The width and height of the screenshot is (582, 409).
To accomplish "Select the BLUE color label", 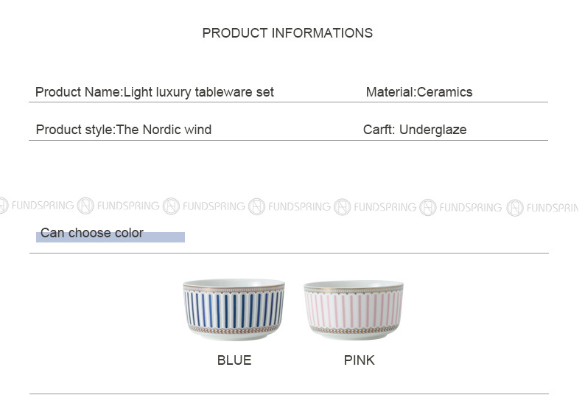I will click(x=234, y=360).
